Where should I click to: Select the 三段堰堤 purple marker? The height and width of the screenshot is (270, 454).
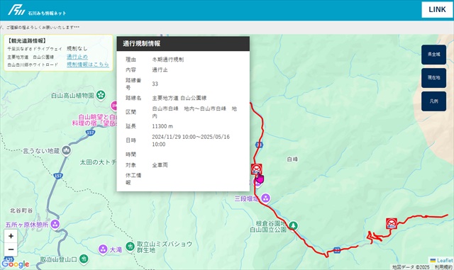pyautogui.click(x=265, y=198)
